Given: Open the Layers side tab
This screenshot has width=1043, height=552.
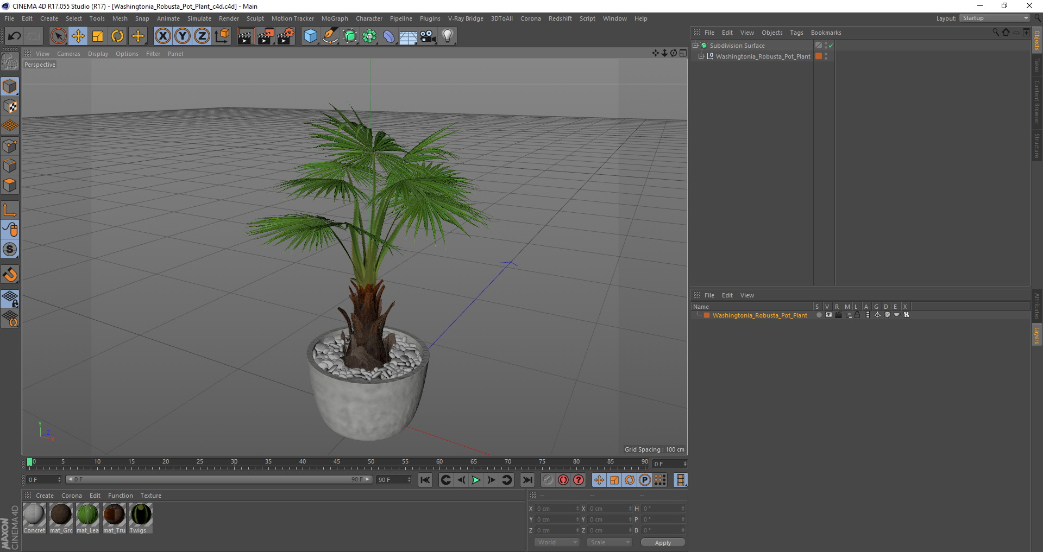Looking at the screenshot, I should click(1036, 335).
